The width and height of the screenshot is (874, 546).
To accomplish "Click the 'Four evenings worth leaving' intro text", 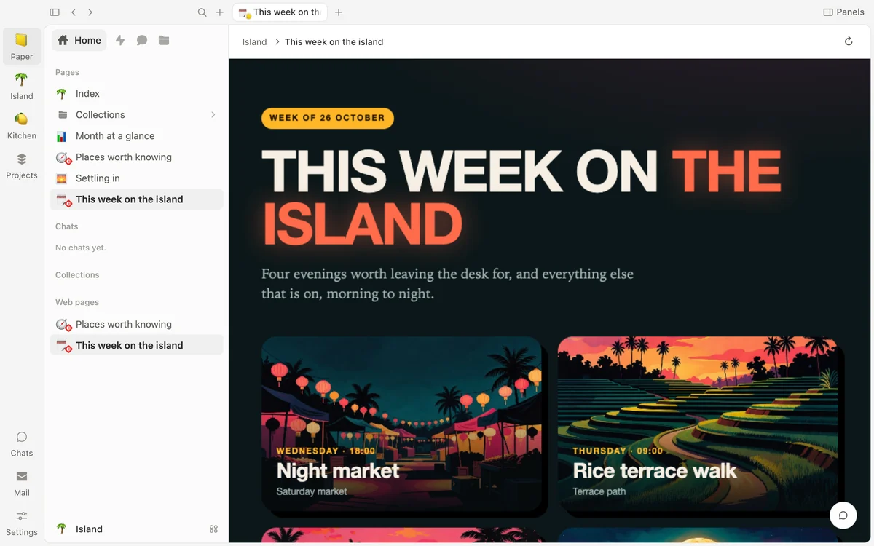I will coord(447,285).
